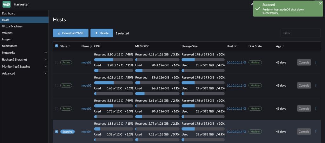Copy the node01 IP address 10.10.10.11

[245, 62]
